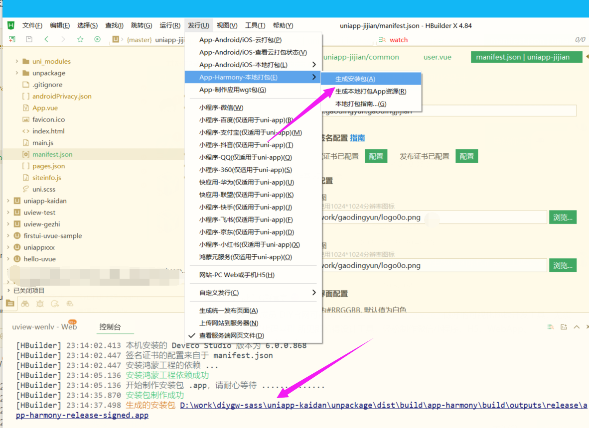Select 生成安装包(A) submenu item
The width and height of the screenshot is (589, 428).
[371, 79]
